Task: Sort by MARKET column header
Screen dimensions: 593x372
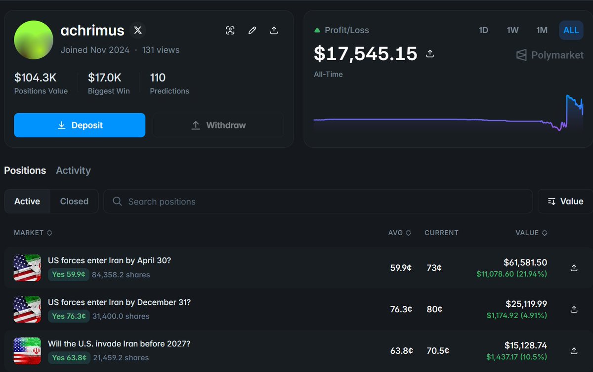Action: pos(33,233)
